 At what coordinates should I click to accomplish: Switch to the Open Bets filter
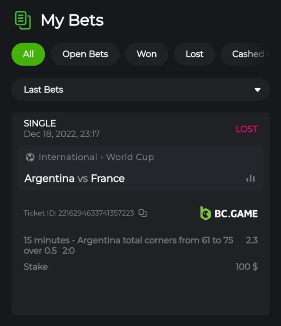pos(85,54)
